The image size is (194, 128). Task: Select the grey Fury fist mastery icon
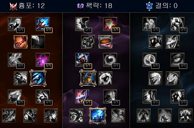click(15, 24)
